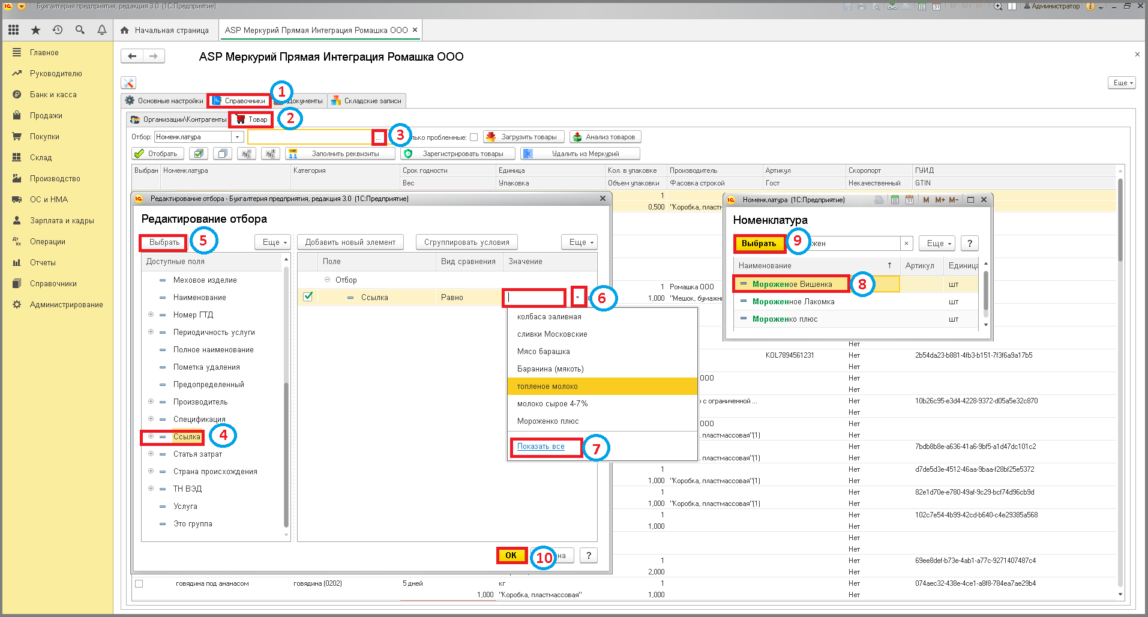
Task: Switch to Складские записи tab
Action: pos(367,101)
